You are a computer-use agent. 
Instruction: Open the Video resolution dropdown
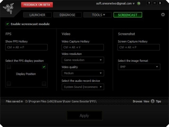click(x=83, y=60)
